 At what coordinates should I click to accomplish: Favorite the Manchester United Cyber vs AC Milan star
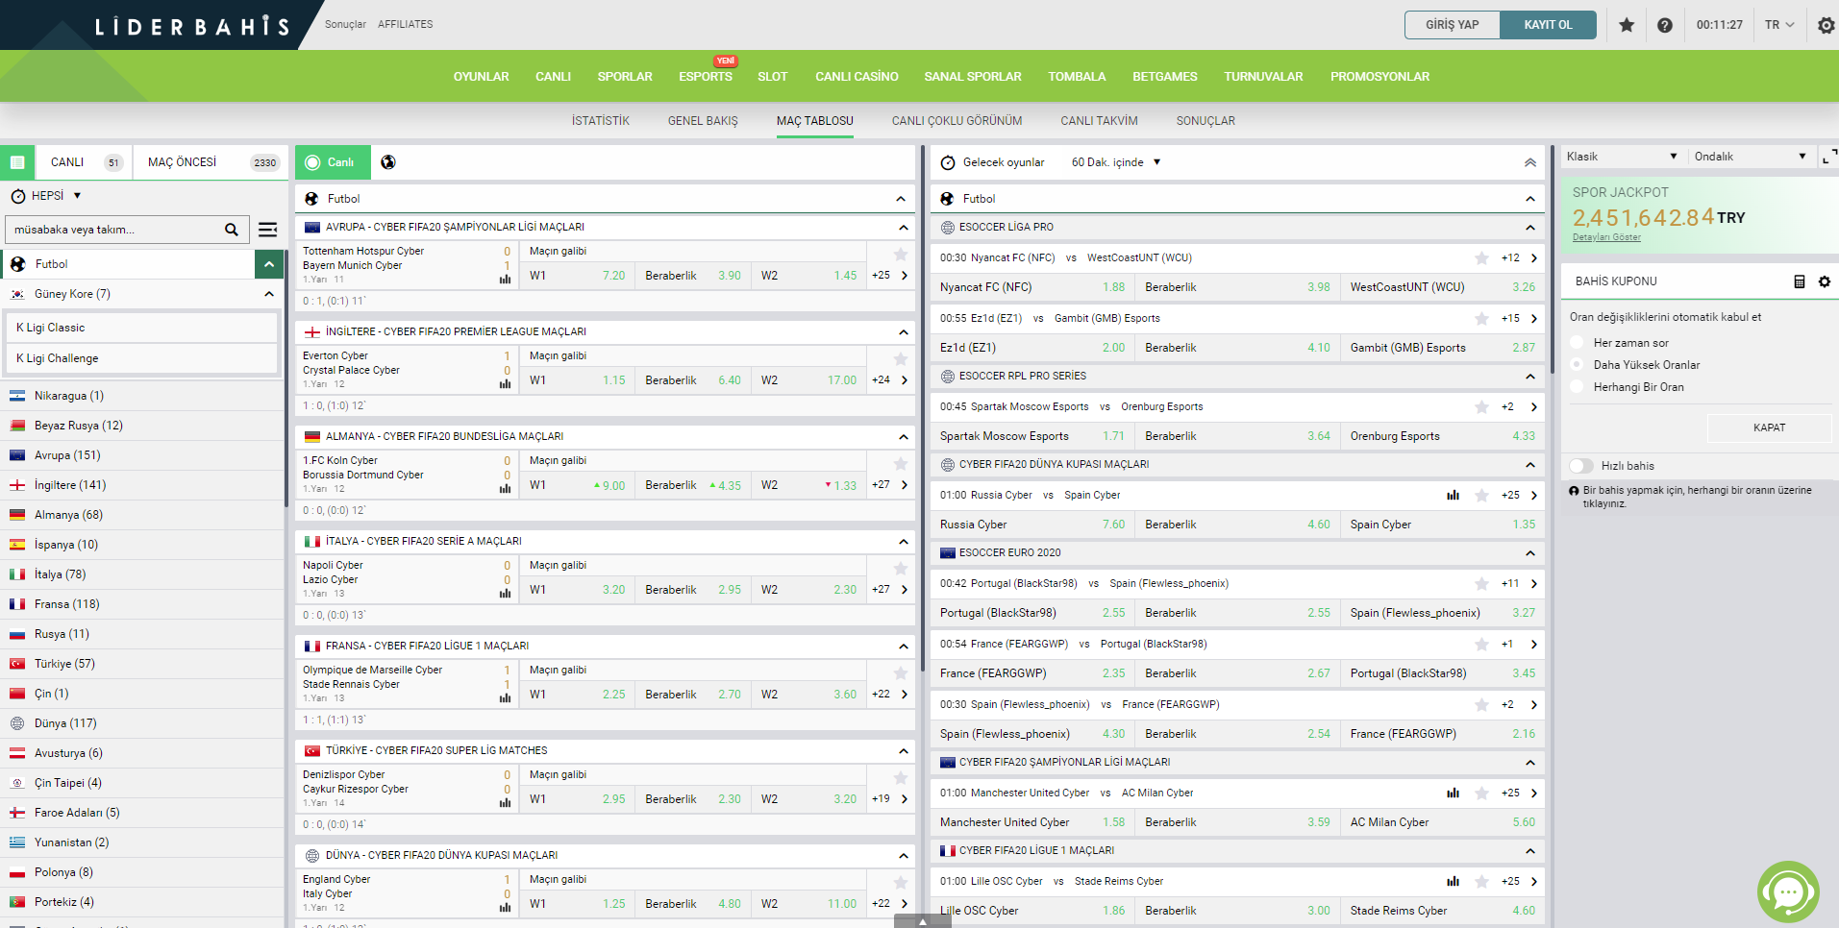[x=1481, y=793]
